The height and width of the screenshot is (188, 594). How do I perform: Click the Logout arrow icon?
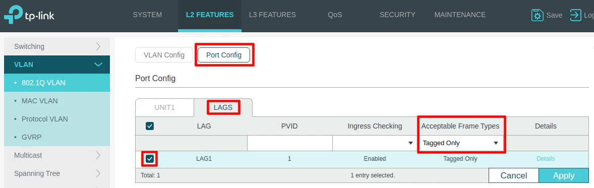(575, 15)
